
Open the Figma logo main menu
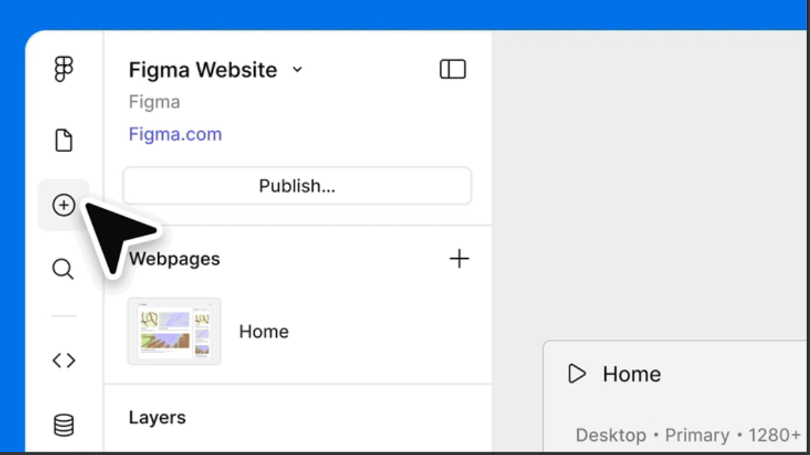pos(63,69)
